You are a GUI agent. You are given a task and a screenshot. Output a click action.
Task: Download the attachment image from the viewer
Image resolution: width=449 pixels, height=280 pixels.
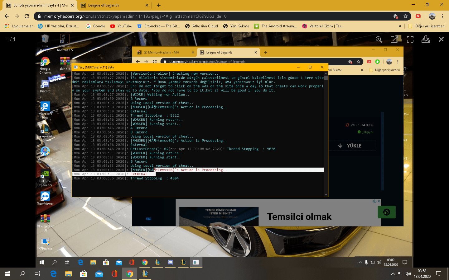coord(426,39)
